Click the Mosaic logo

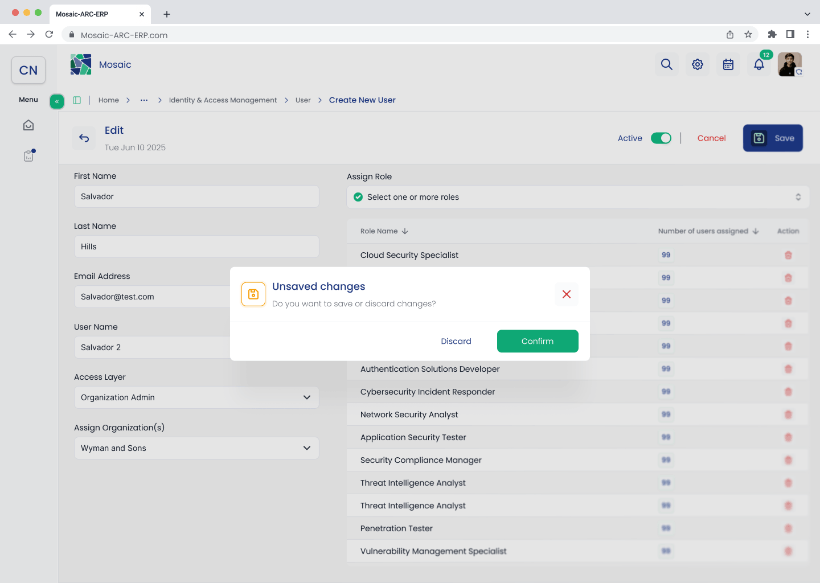click(x=81, y=64)
